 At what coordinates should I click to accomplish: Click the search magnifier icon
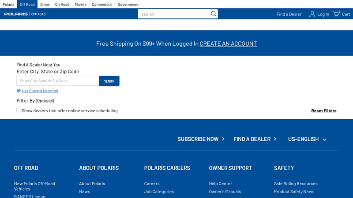coord(214,14)
